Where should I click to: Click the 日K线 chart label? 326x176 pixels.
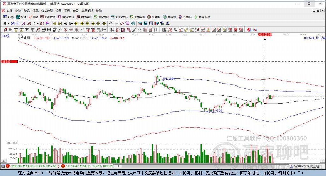5,36
